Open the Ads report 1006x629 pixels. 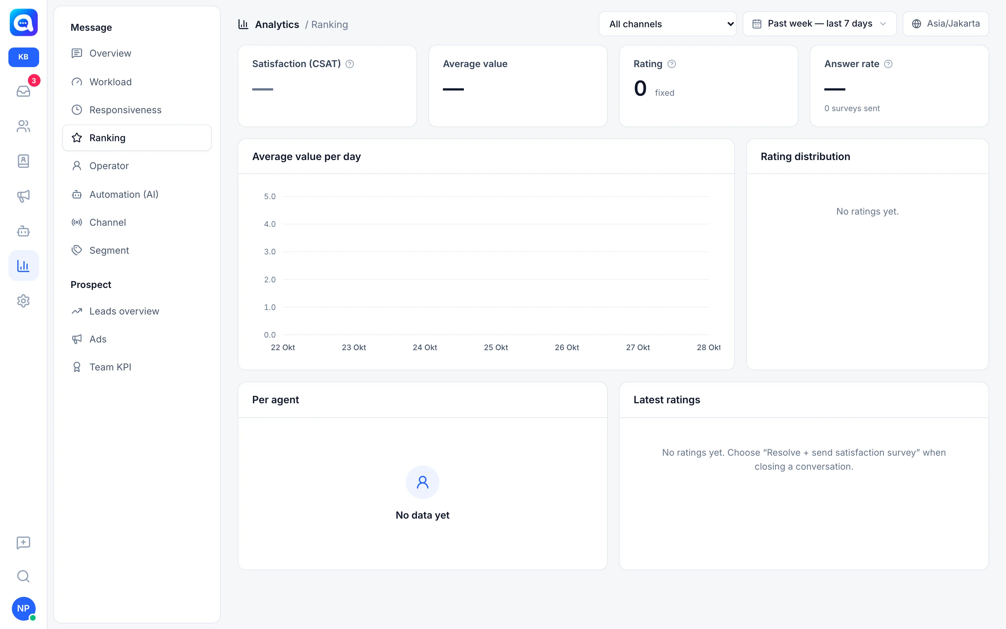[137, 339]
